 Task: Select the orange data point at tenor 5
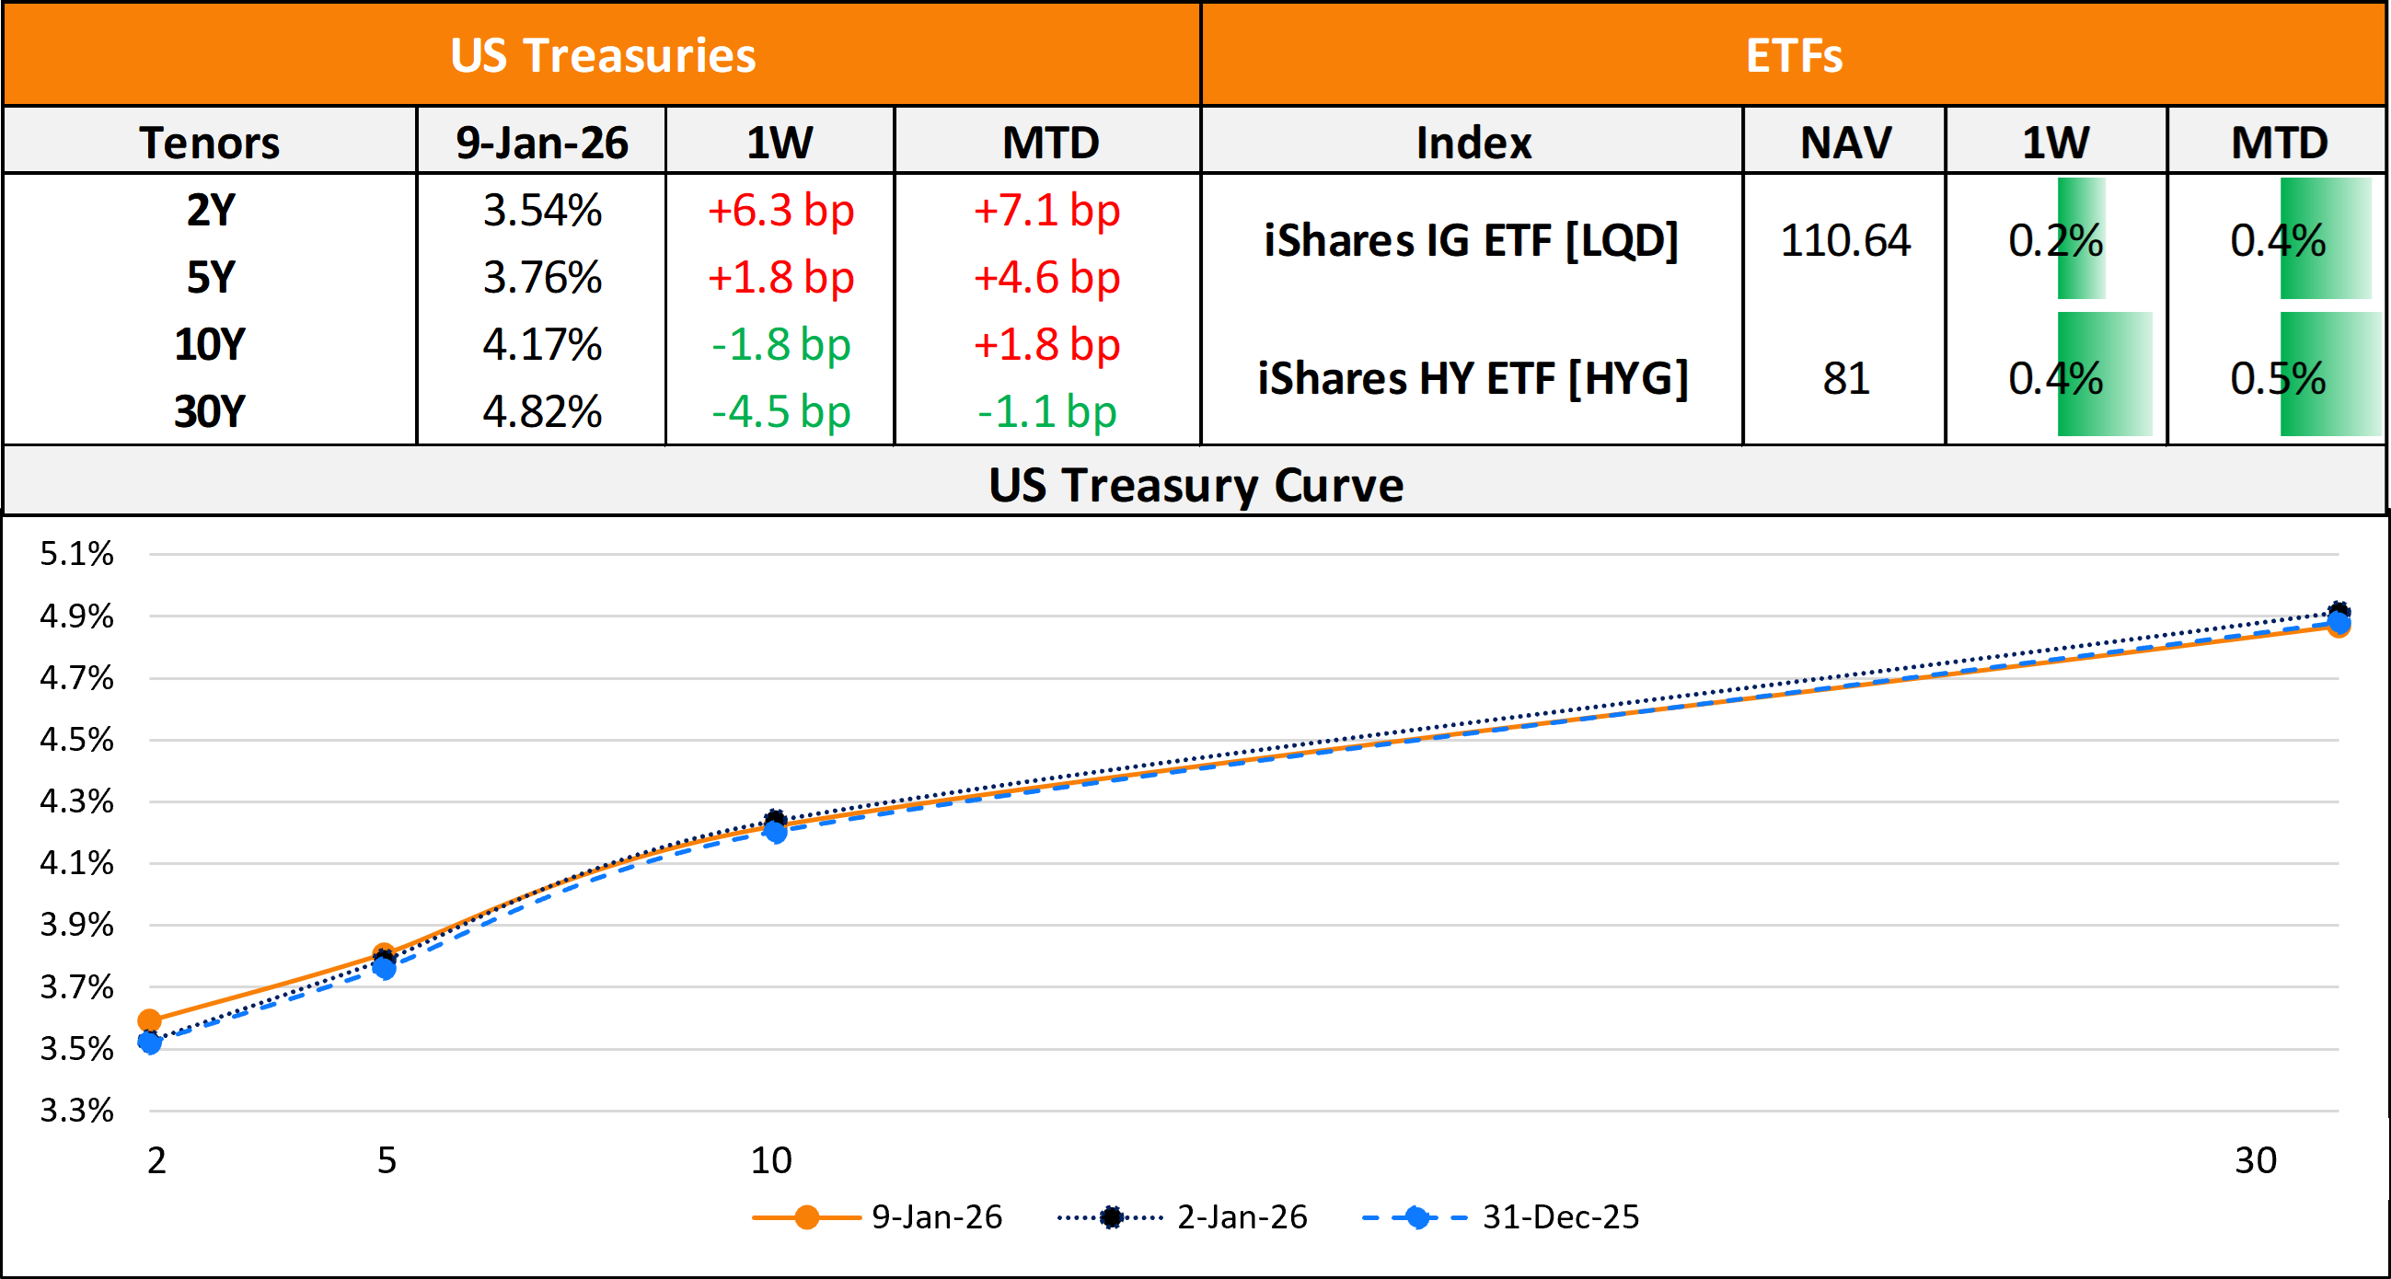(x=384, y=953)
